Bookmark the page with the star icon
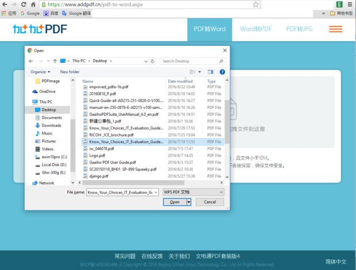 tap(256, 5)
